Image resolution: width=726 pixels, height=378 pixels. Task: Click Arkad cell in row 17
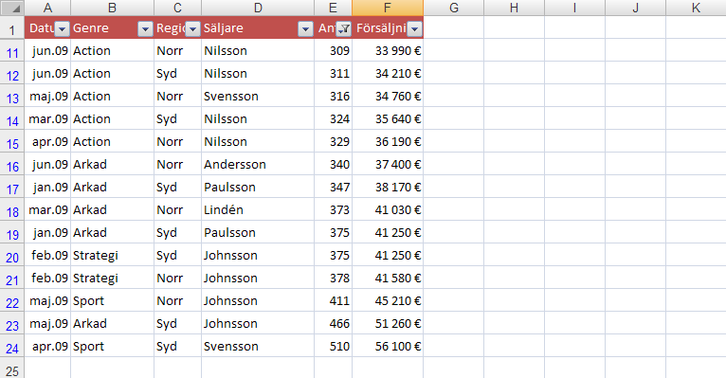tap(112, 187)
